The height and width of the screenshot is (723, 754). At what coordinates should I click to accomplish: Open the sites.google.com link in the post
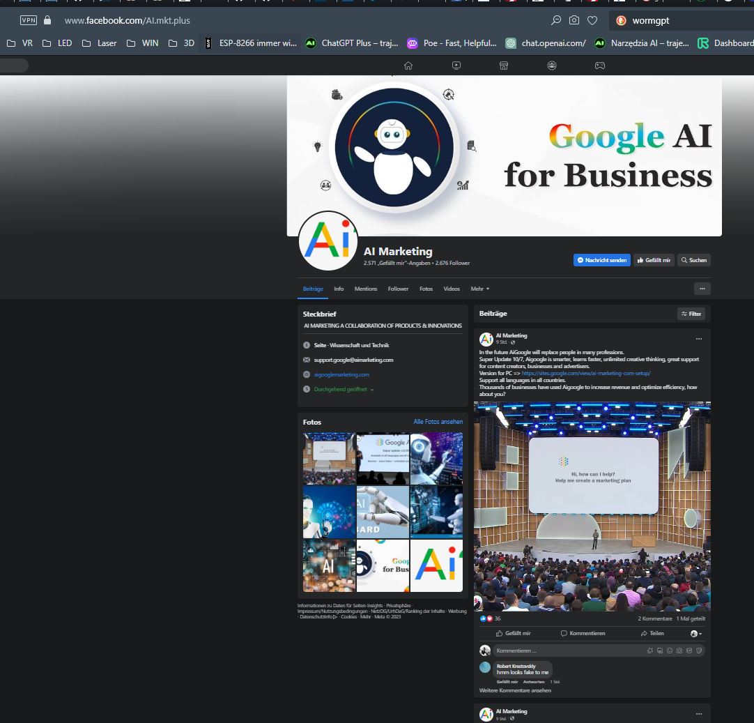[x=585, y=373]
